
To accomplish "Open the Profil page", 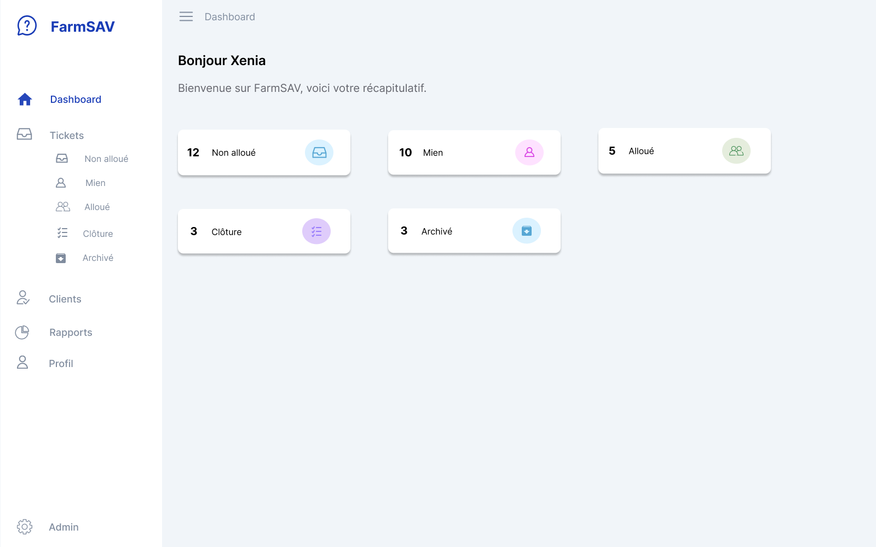I will click(x=61, y=363).
